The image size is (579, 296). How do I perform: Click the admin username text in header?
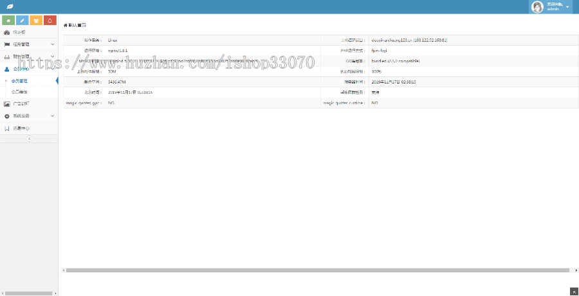[x=553, y=9]
